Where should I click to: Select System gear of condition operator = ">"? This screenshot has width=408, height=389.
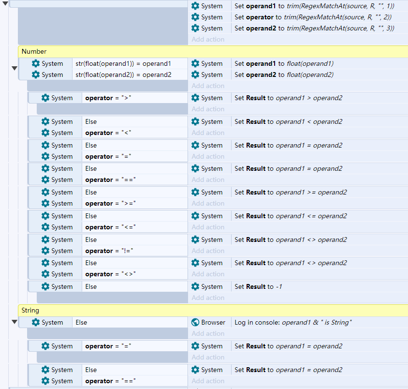click(45, 98)
